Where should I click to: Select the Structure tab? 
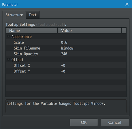coord(14,15)
